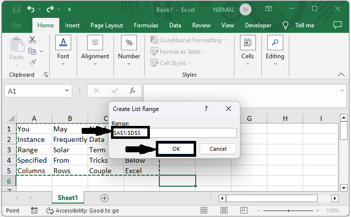Click the Paste clipboard icon
Screen dimensions: 351x217
pos(17,44)
